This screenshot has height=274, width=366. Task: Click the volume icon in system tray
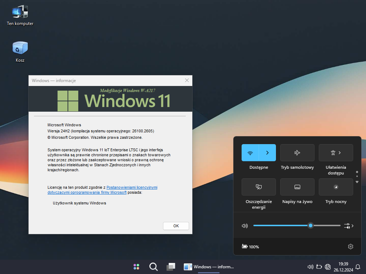pyautogui.click(x=310, y=267)
